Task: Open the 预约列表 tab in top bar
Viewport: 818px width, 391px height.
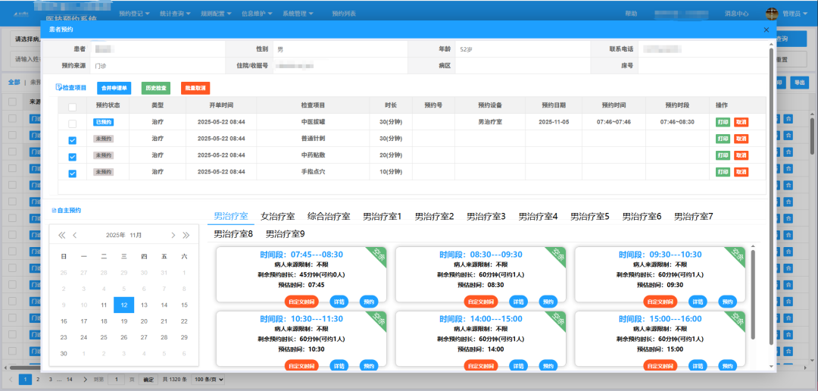Action: pyautogui.click(x=344, y=14)
